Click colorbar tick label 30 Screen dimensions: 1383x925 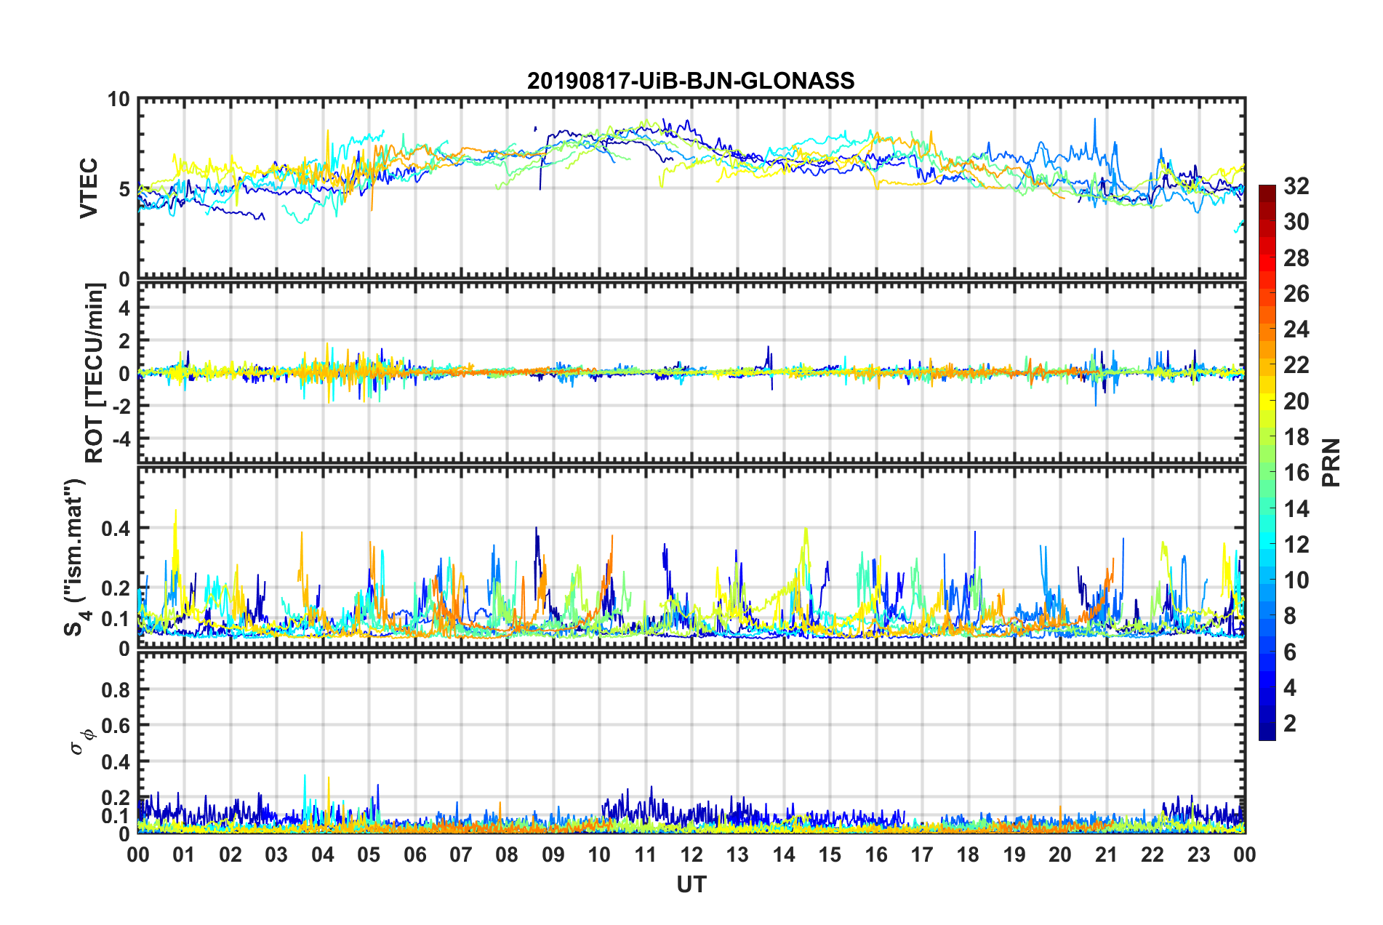tap(1296, 222)
